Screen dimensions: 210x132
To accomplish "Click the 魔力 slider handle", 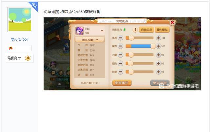I will pos(153,46).
